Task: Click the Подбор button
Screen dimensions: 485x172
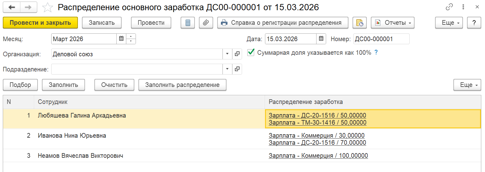Action: coord(20,85)
